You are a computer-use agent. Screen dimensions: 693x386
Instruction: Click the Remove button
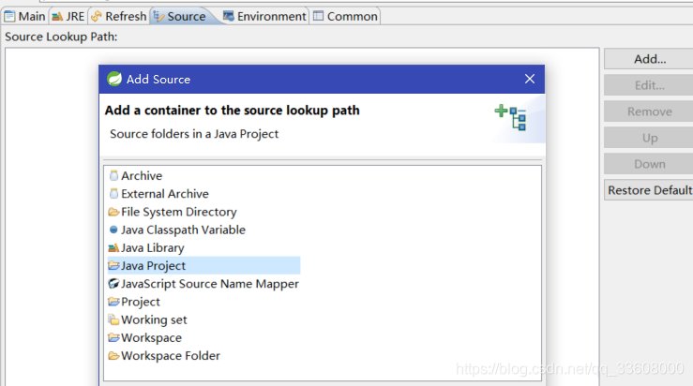tap(649, 111)
